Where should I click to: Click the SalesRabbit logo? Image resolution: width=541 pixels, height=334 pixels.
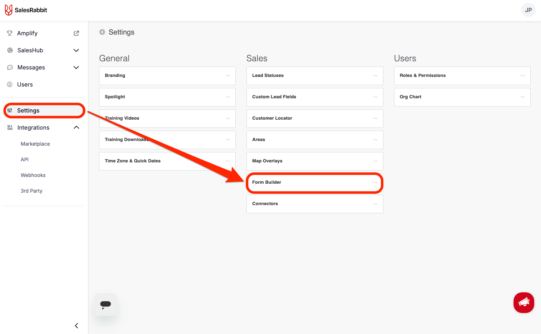point(26,10)
